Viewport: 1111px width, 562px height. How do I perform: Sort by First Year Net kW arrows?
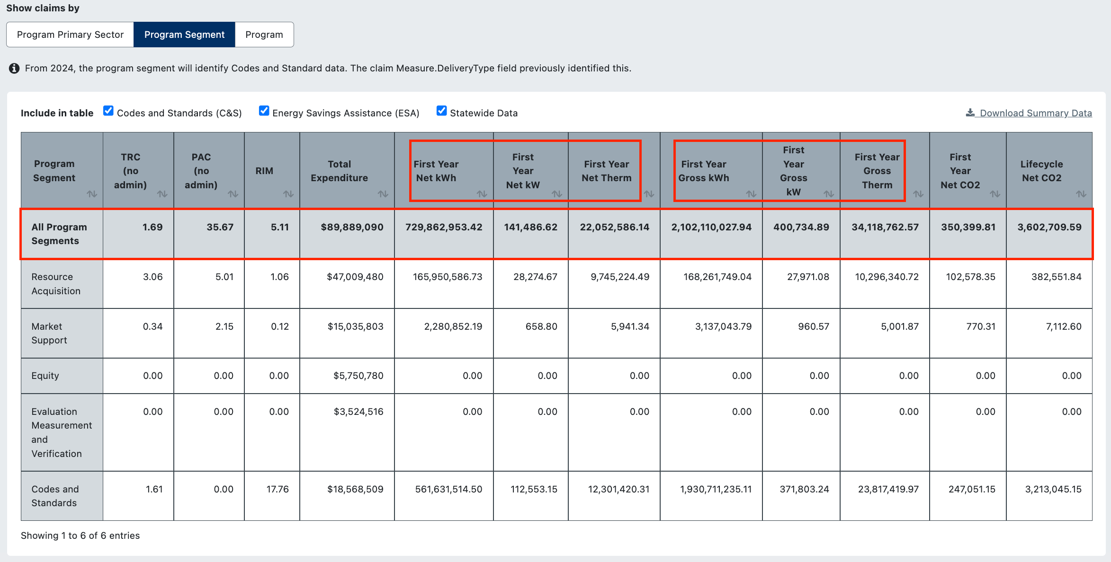pyautogui.click(x=557, y=194)
